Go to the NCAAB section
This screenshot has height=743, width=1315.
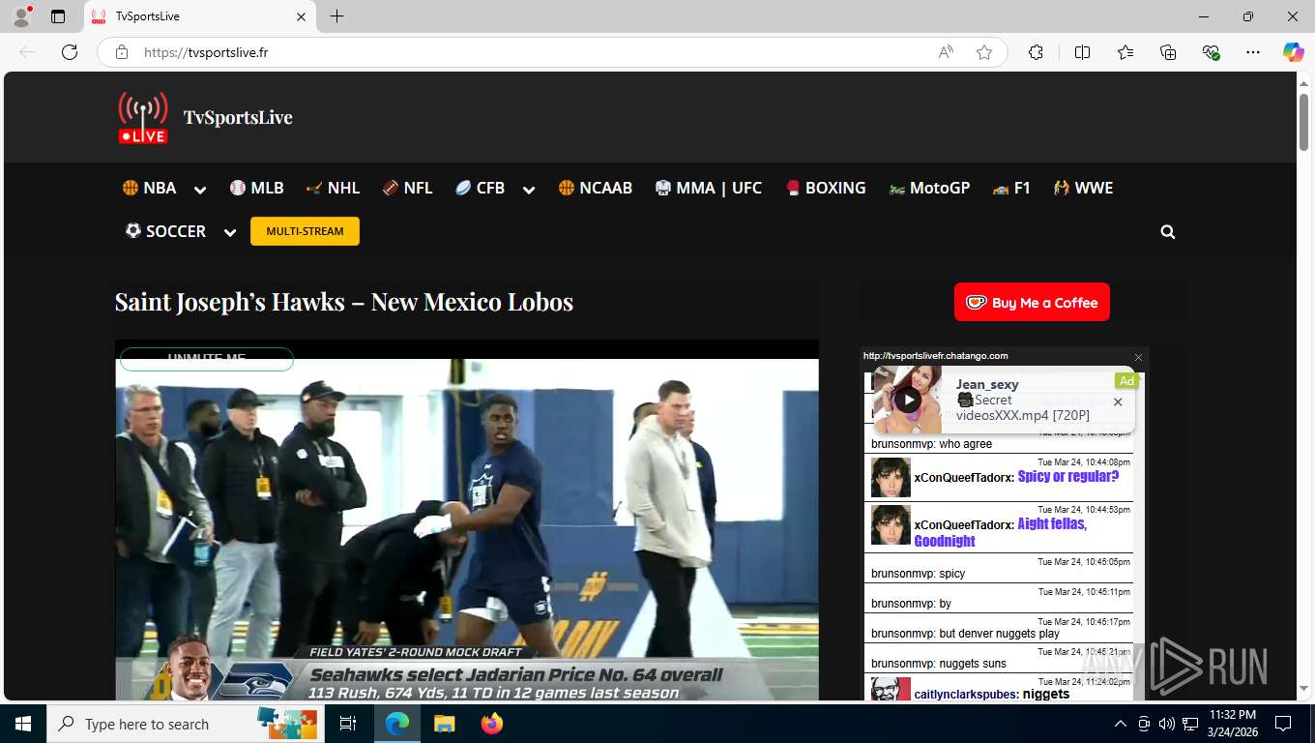[x=596, y=188]
